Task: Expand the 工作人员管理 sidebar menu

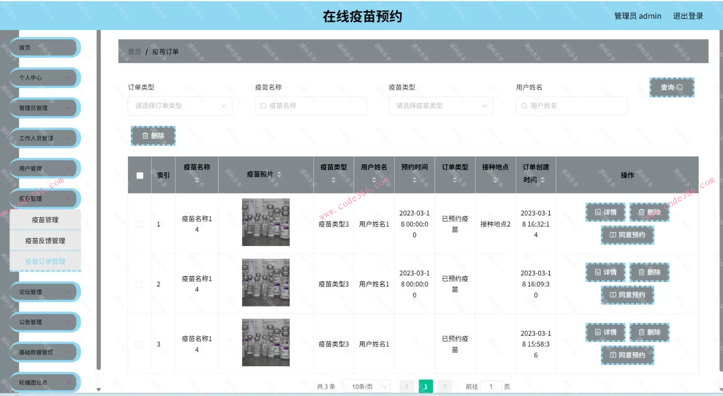Action: pos(45,138)
